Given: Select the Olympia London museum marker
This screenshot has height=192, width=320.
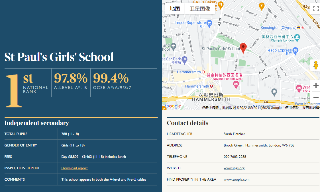Looking at the screenshot, I should point(297,38).
